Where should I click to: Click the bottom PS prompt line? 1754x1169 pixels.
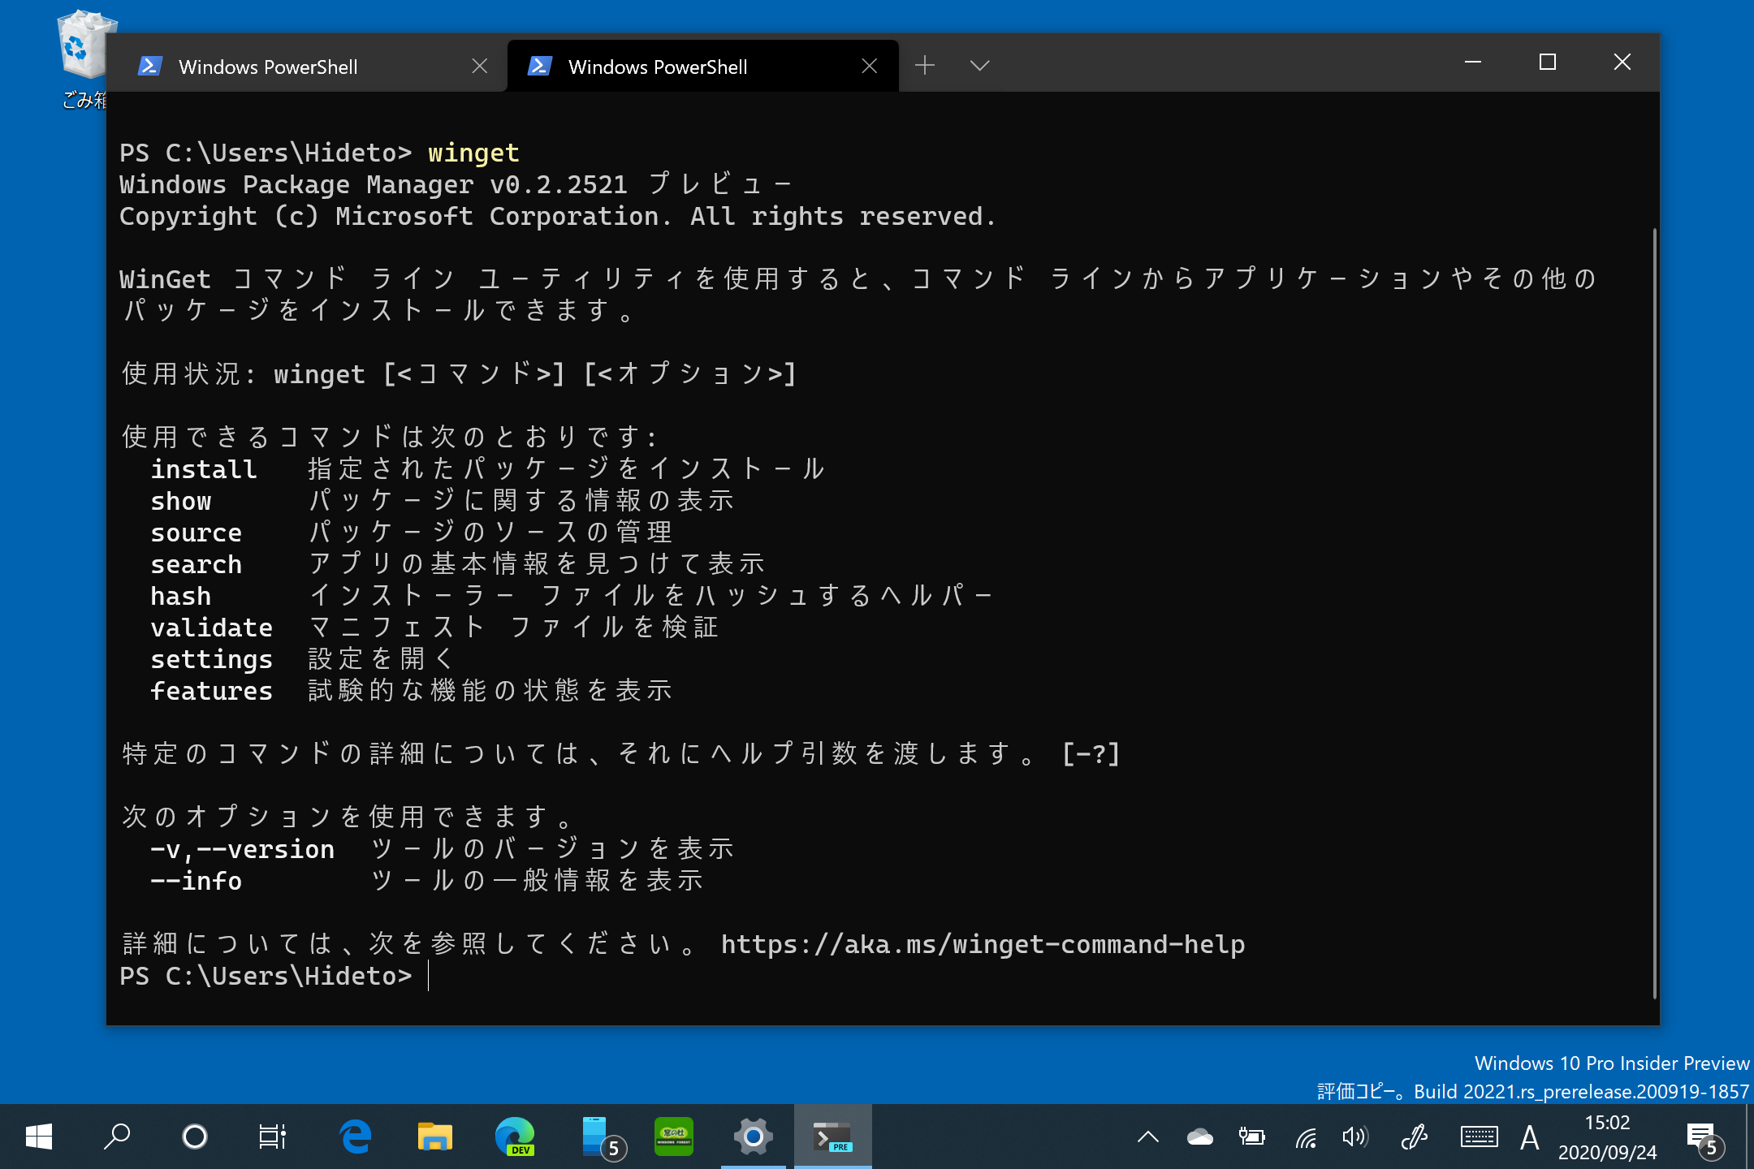[x=266, y=976]
